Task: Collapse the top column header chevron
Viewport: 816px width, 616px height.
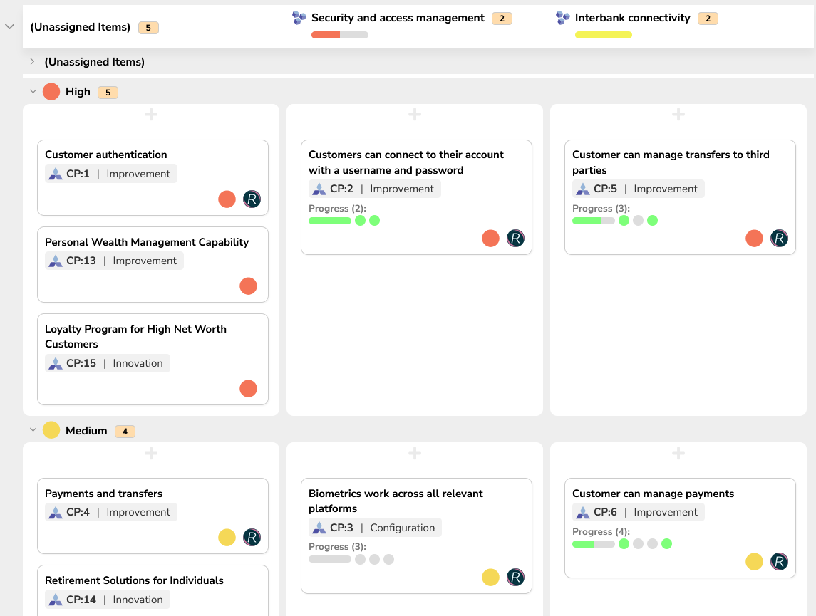Action: pyautogui.click(x=10, y=26)
